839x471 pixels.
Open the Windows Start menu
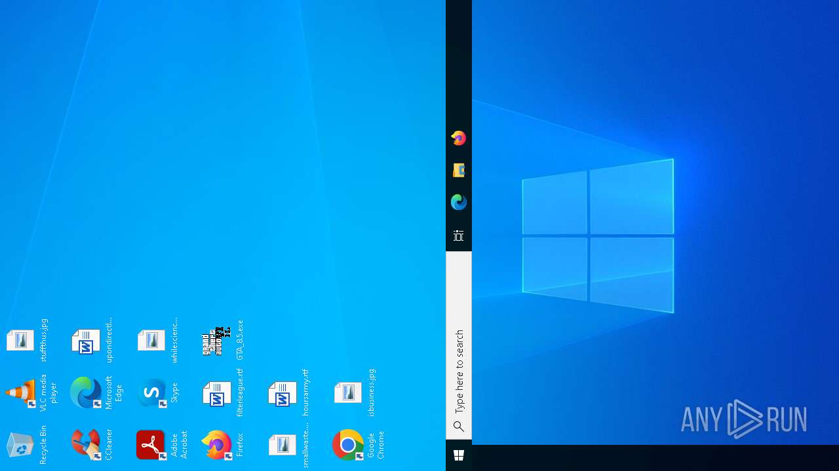pyautogui.click(x=459, y=455)
